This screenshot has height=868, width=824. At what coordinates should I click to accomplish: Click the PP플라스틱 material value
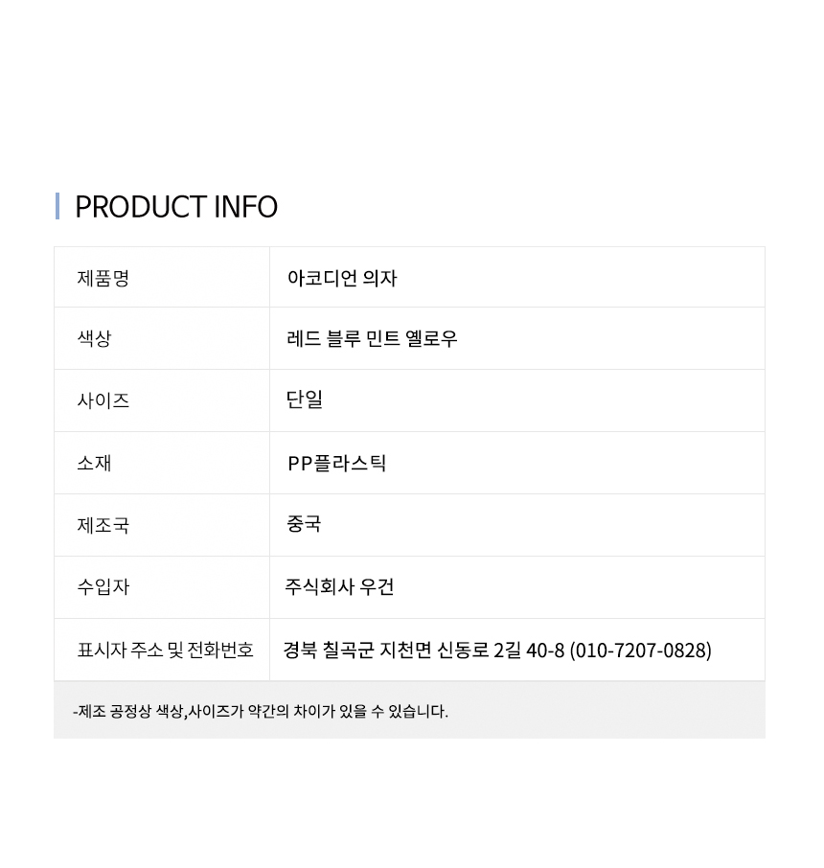tap(337, 464)
